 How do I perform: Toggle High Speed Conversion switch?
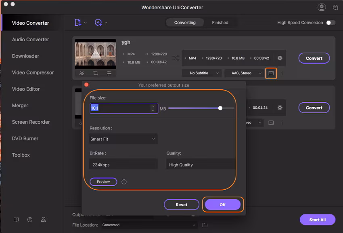pyautogui.click(x=330, y=23)
